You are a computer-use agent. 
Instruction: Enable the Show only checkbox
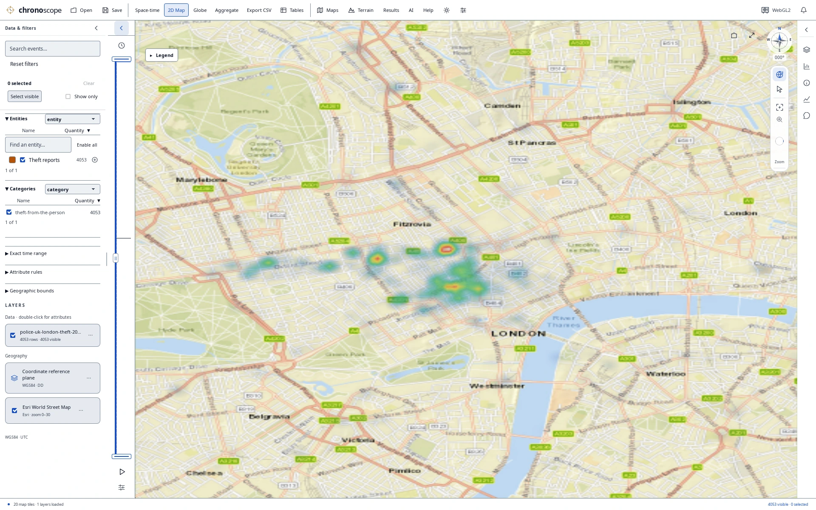(68, 96)
